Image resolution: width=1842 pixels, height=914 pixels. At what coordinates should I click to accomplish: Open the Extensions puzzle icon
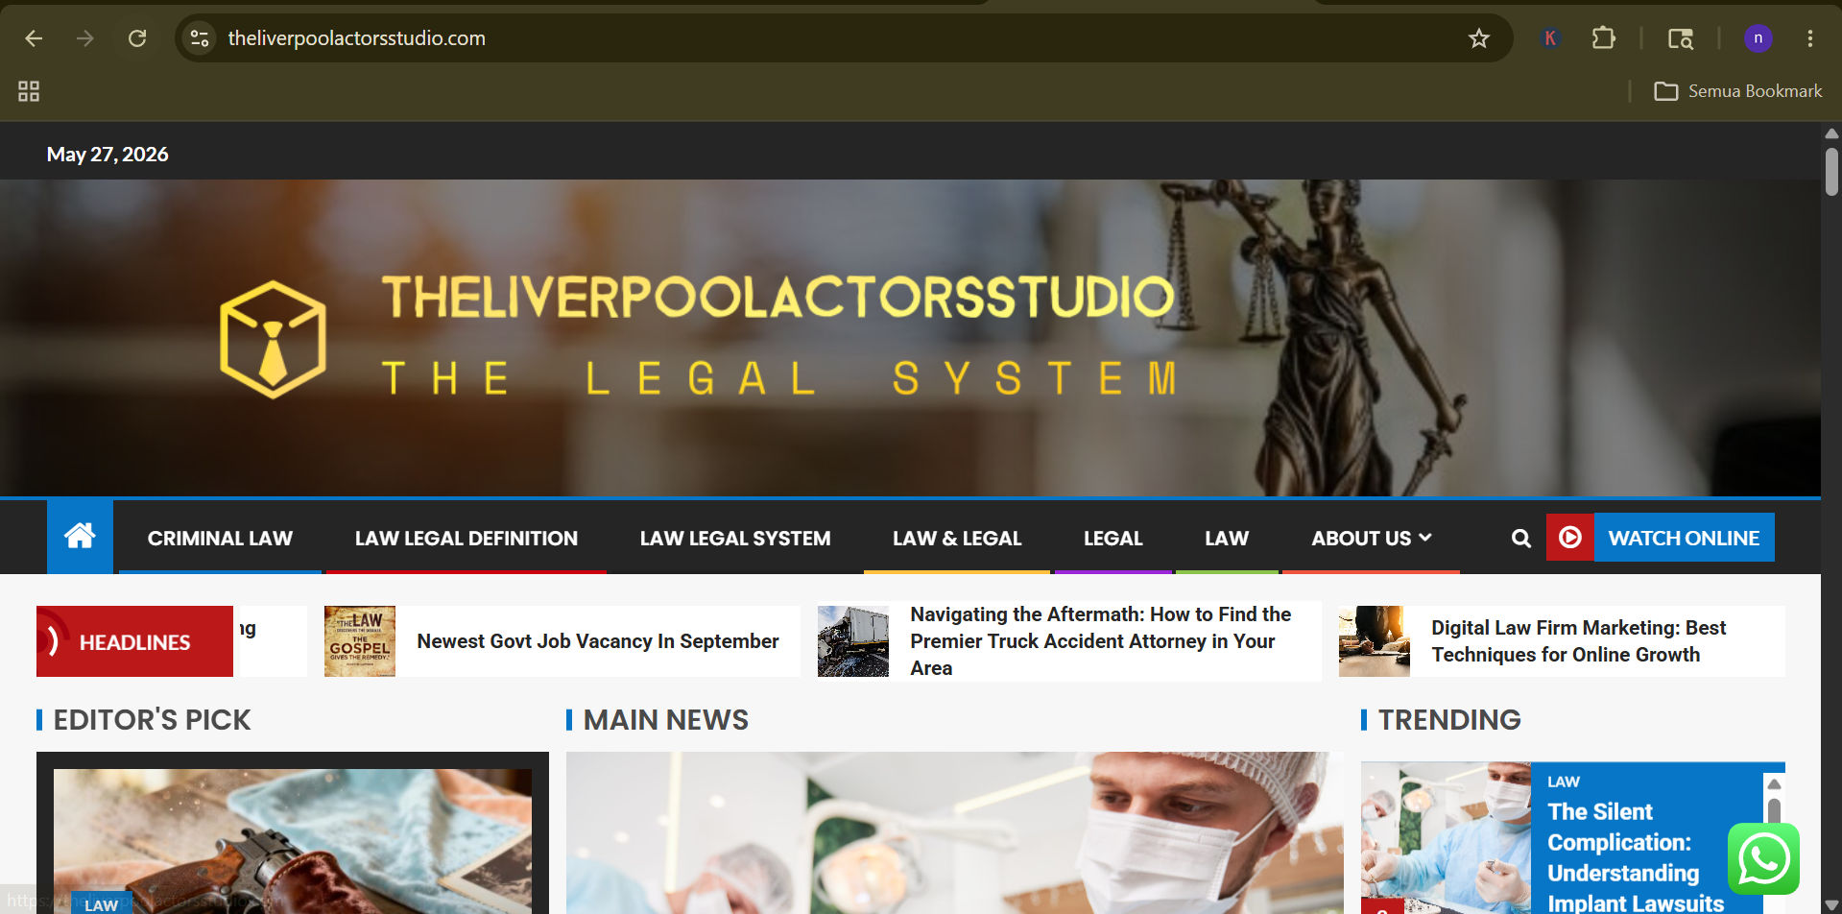tap(1603, 38)
